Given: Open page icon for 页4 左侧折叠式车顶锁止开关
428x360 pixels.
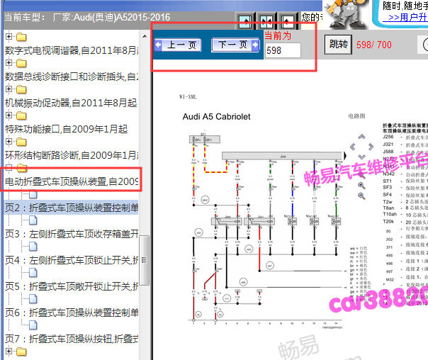Looking at the screenshot, I should tap(33, 247).
